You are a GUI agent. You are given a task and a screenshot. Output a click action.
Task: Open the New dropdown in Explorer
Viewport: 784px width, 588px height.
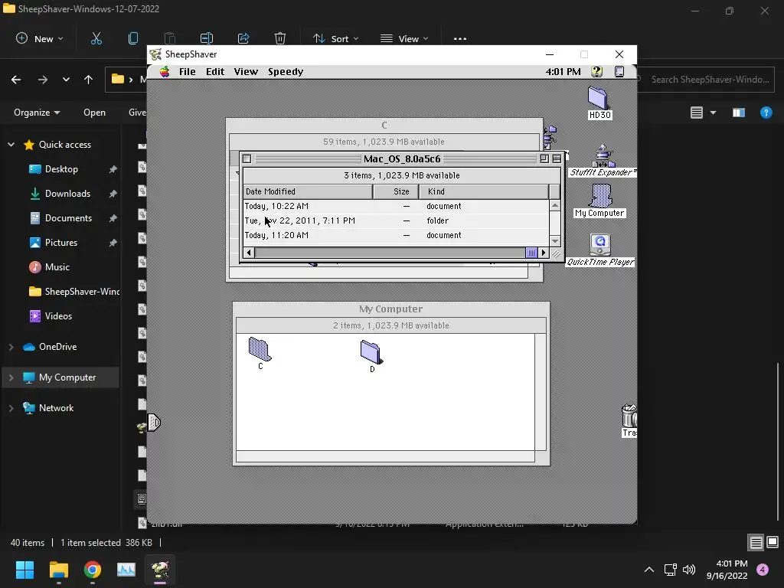pos(39,38)
